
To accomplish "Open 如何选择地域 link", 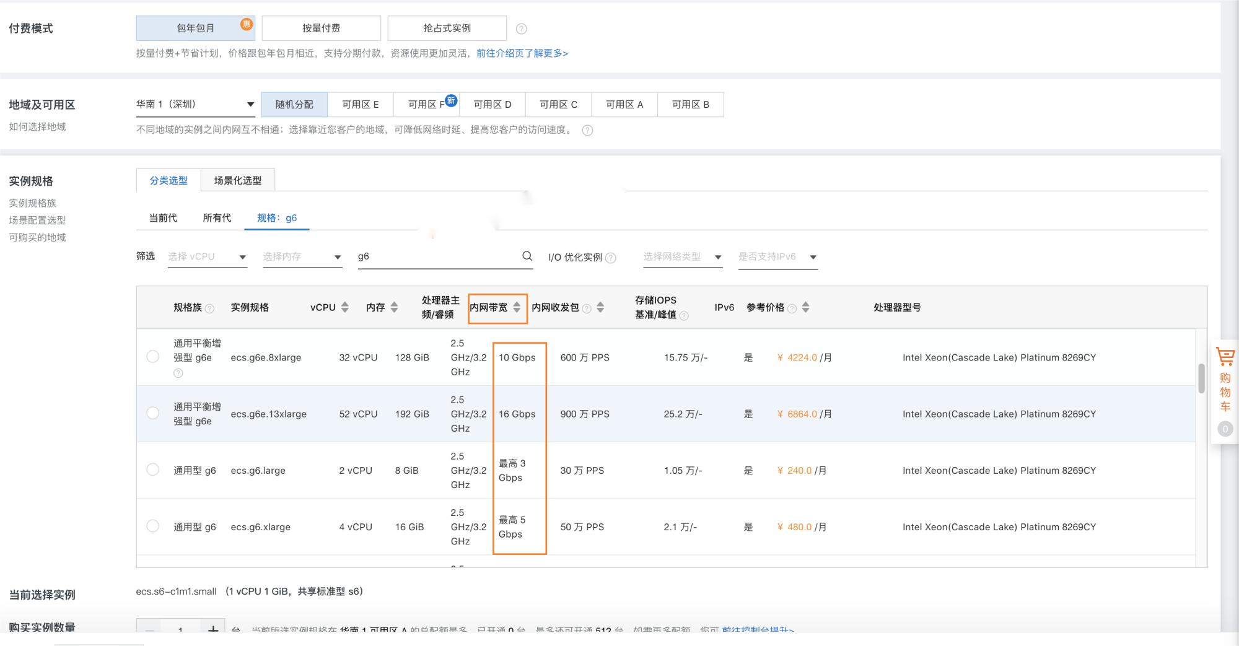I will point(37,127).
